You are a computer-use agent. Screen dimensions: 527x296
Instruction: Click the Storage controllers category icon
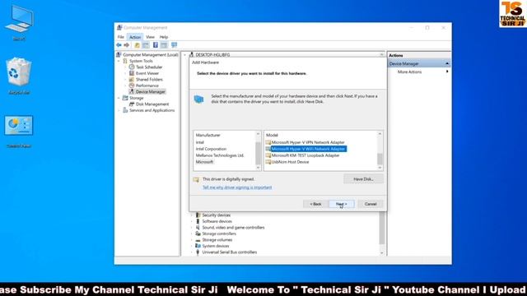coord(198,234)
